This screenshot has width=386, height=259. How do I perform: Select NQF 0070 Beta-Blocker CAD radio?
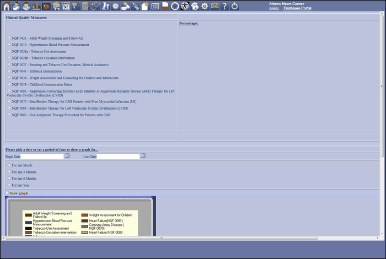(9, 101)
